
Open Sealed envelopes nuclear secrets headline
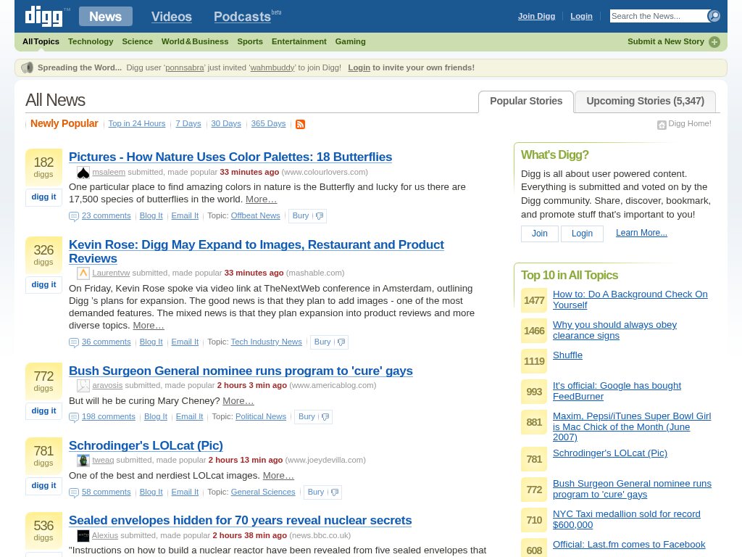pyautogui.click(x=240, y=520)
